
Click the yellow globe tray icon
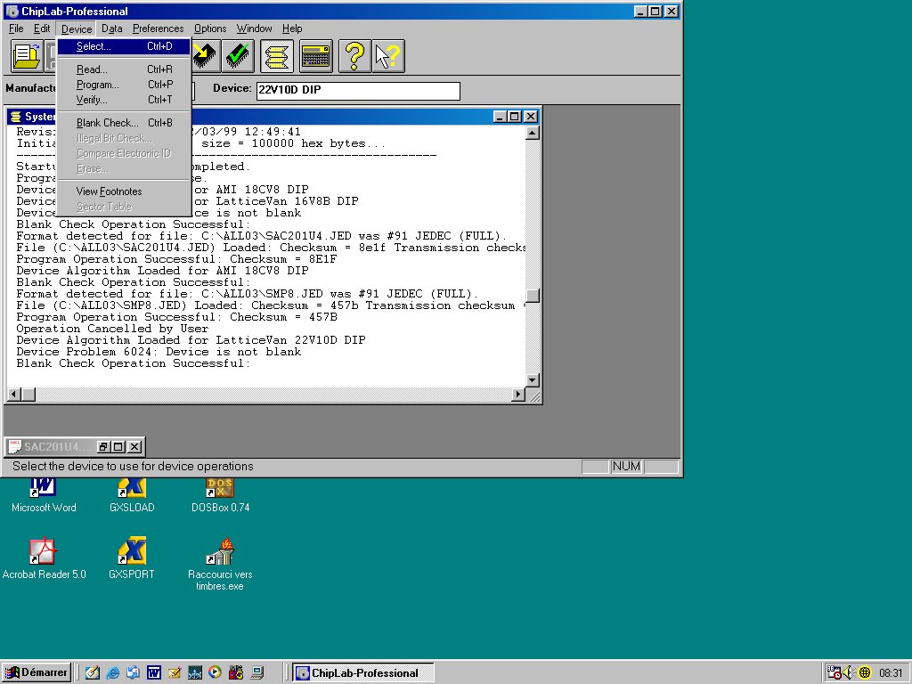[x=865, y=673]
